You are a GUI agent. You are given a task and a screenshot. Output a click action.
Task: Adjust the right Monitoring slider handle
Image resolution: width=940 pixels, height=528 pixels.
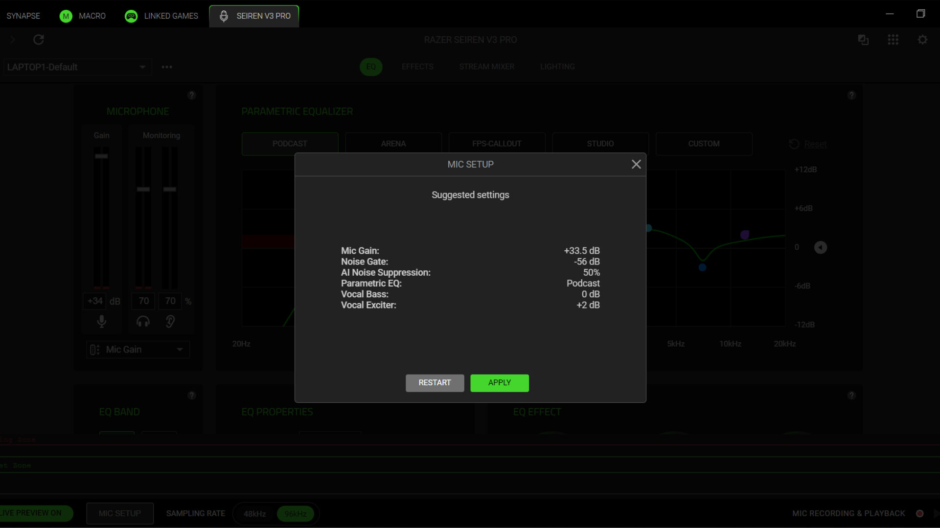pyautogui.click(x=170, y=189)
